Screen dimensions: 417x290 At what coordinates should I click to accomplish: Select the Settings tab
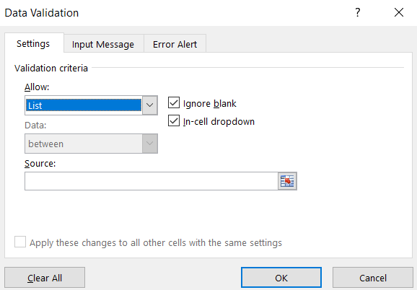pyautogui.click(x=33, y=43)
